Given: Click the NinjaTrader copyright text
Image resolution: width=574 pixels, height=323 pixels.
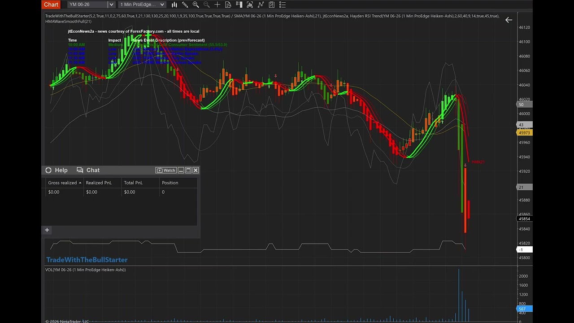Looking at the screenshot, I should click(x=67, y=321).
